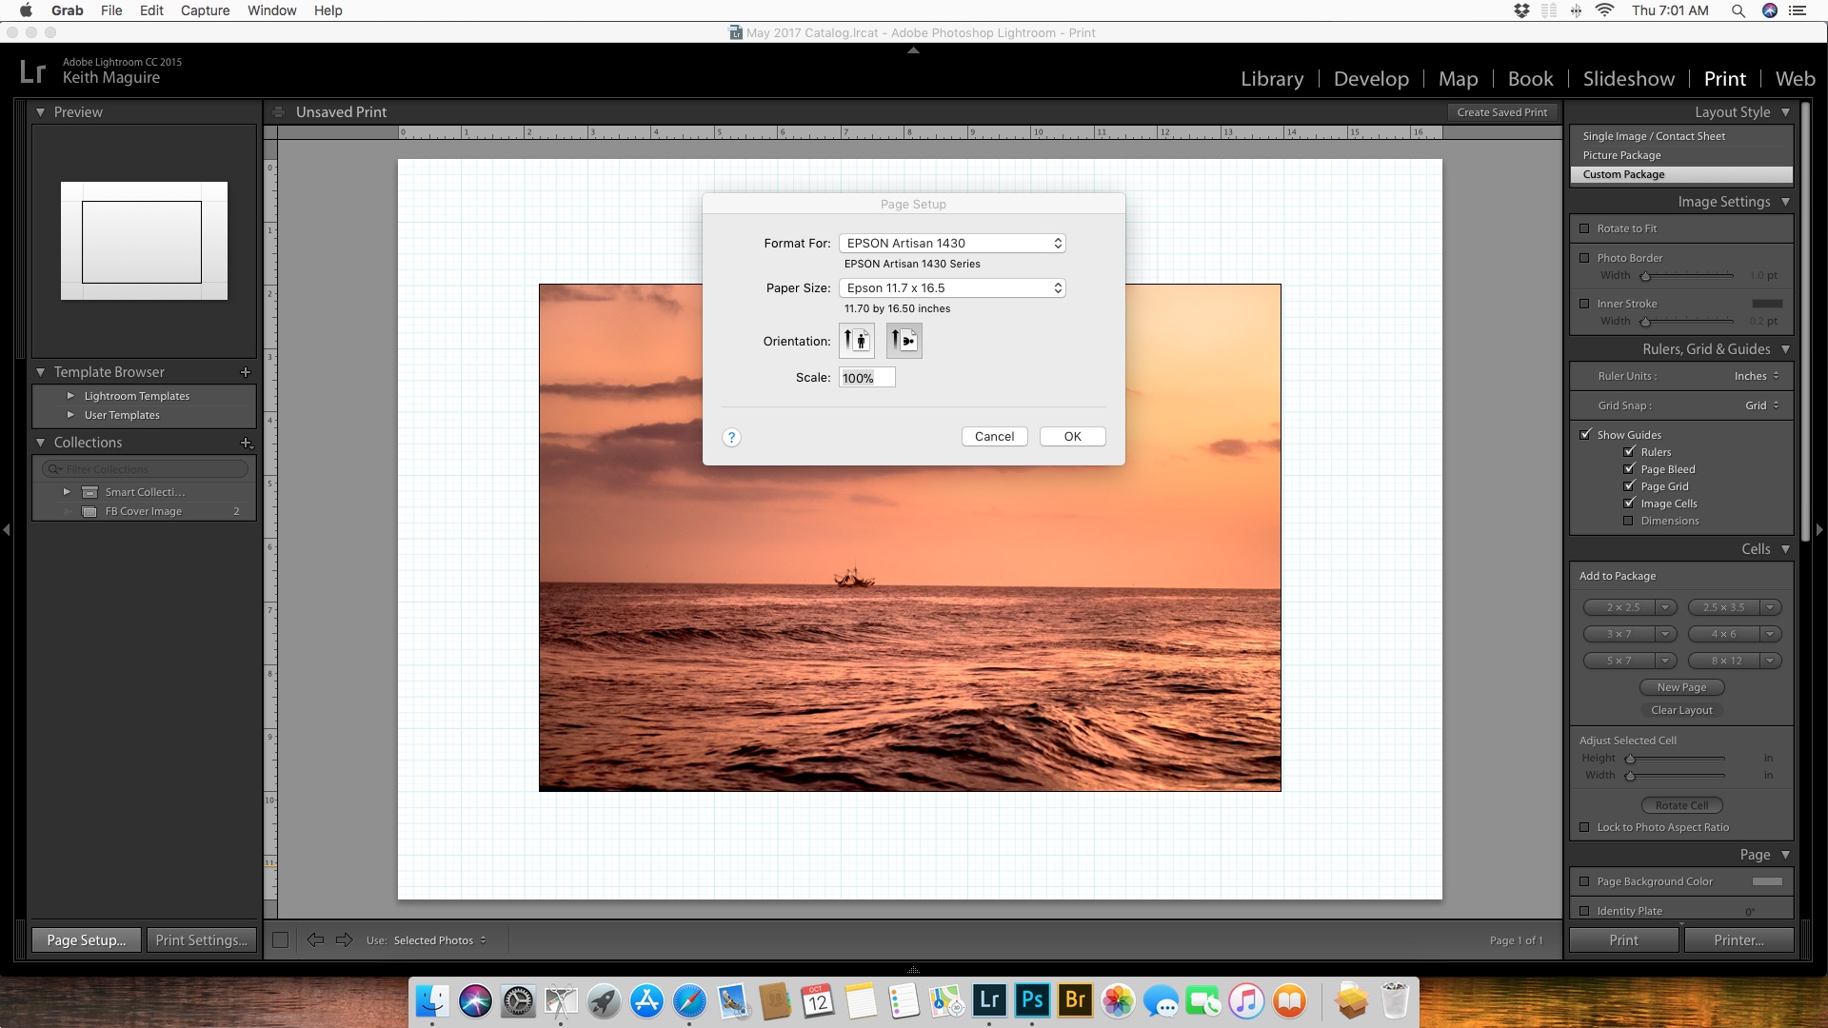This screenshot has width=1828, height=1028.
Task: Click the Cancel button in Page Setup
Action: click(x=994, y=436)
